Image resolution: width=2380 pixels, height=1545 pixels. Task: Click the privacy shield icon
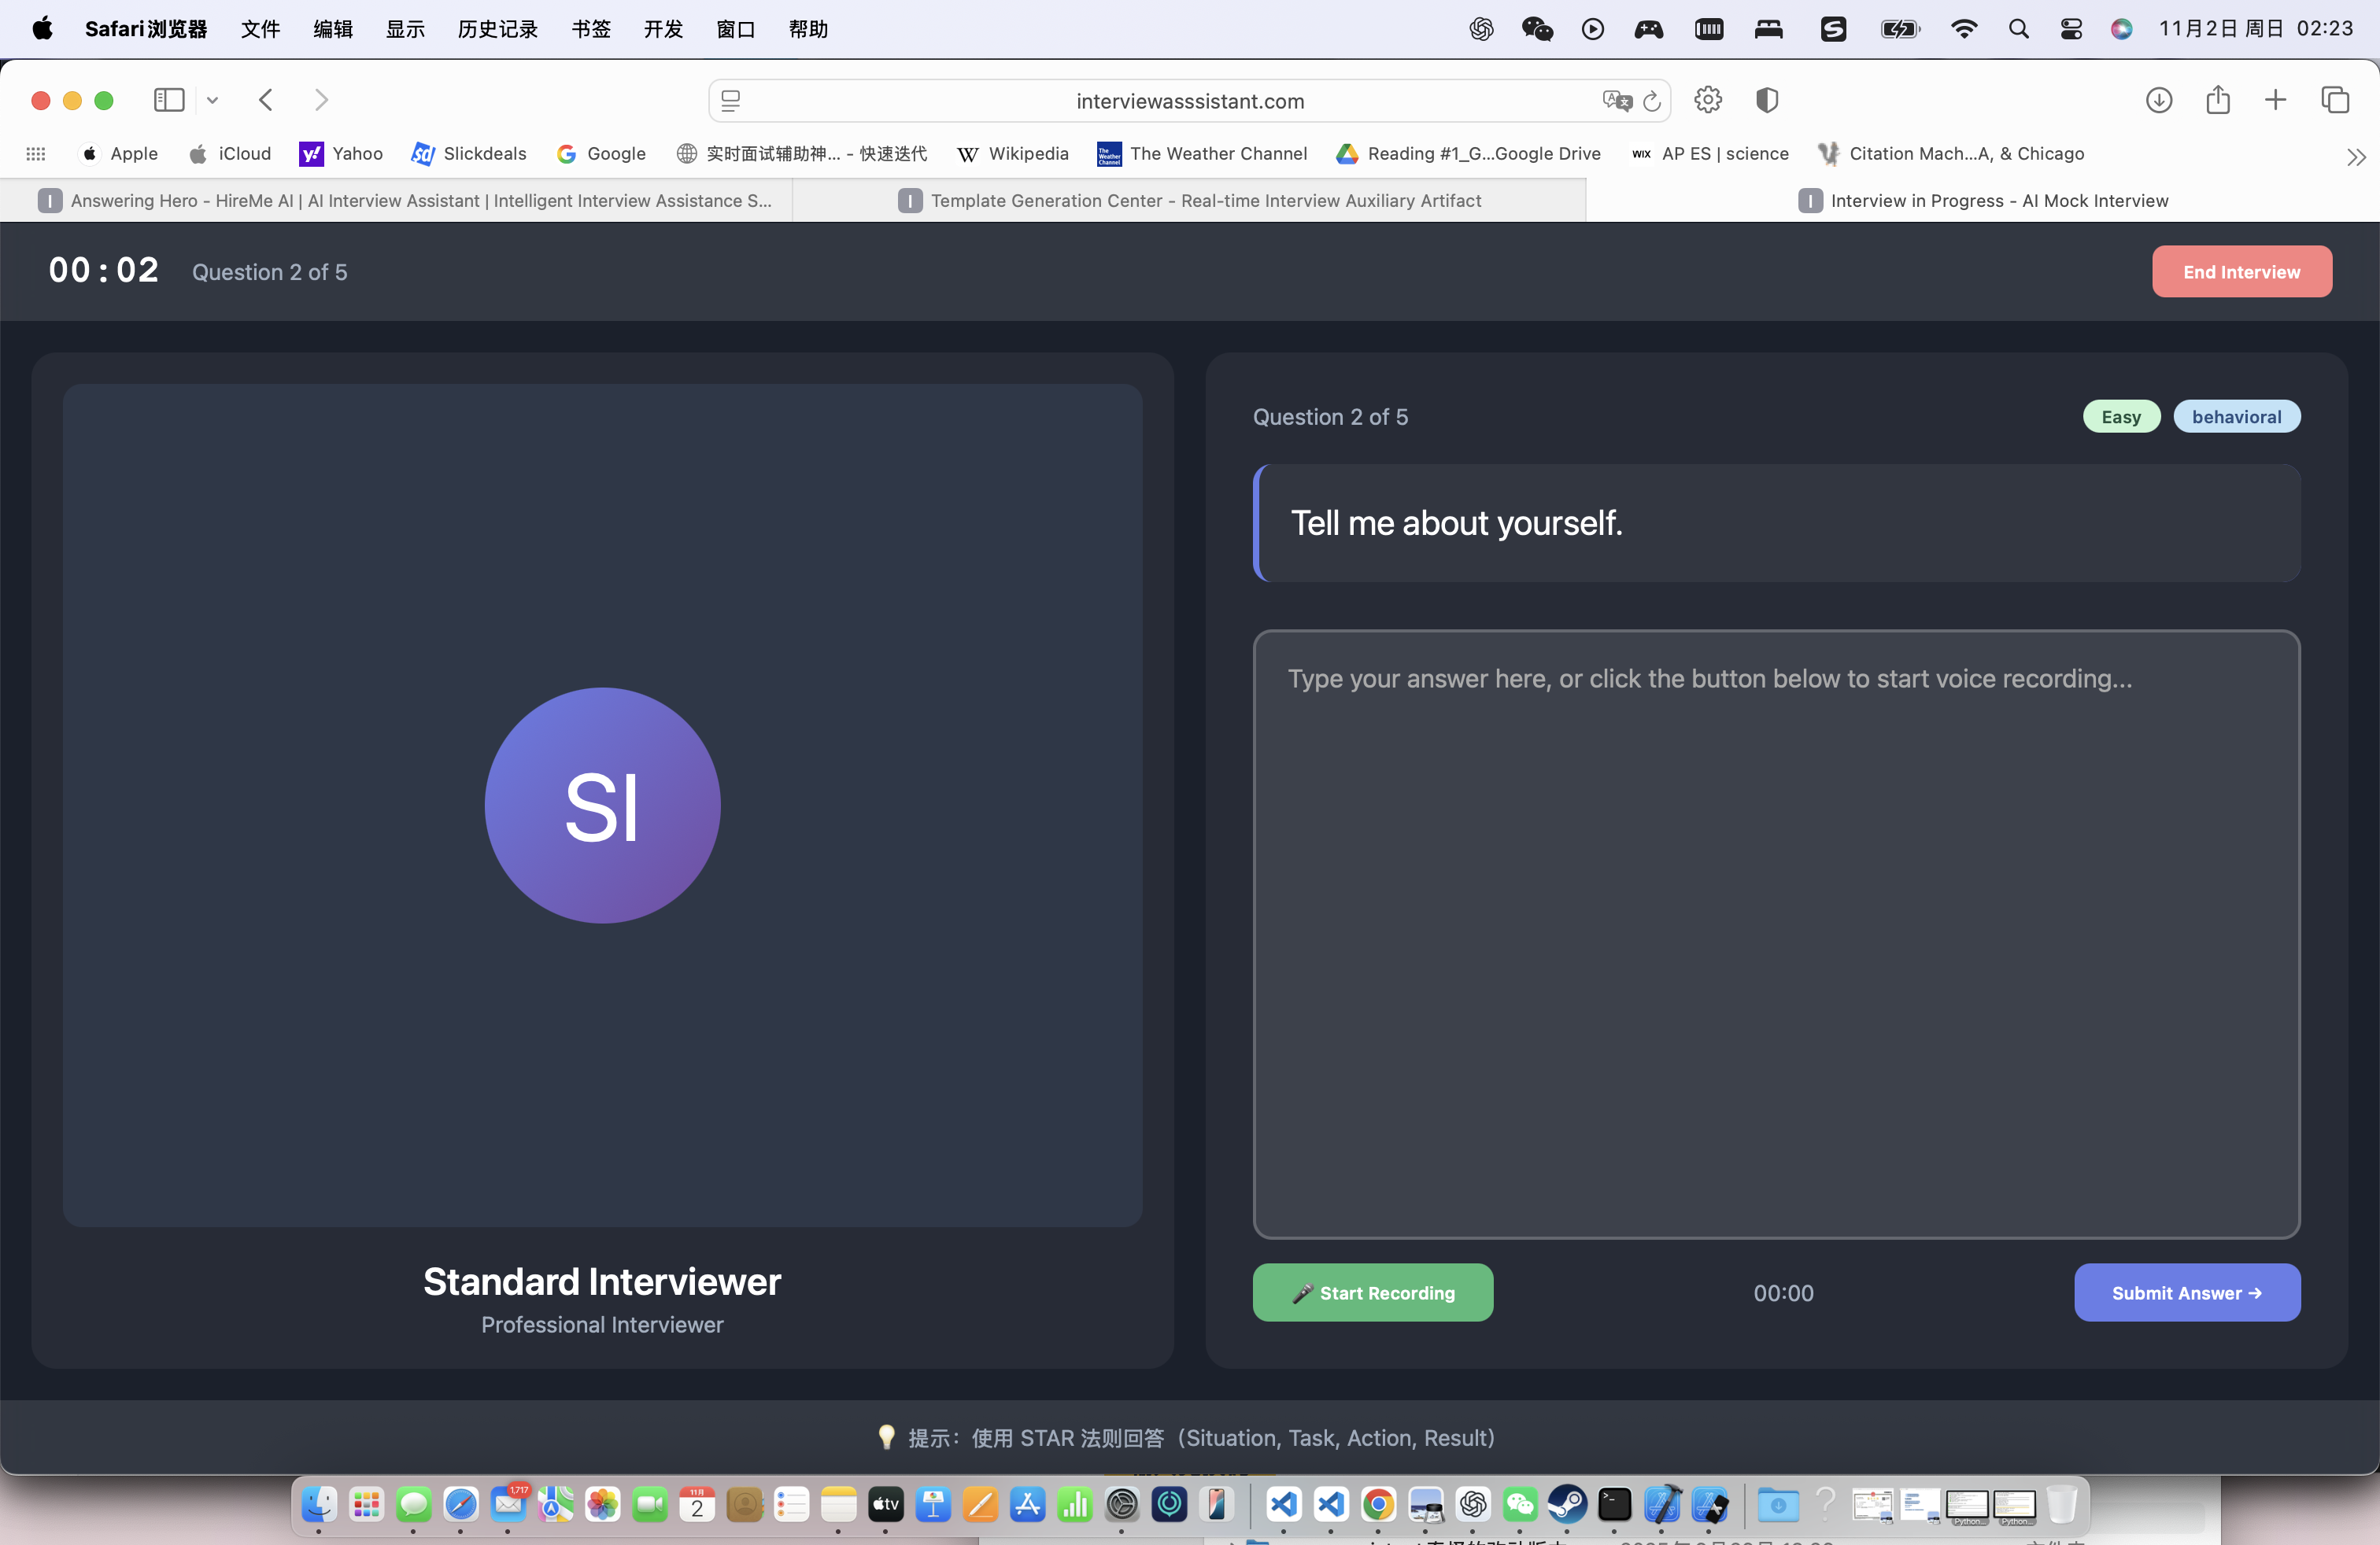(x=1767, y=100)
